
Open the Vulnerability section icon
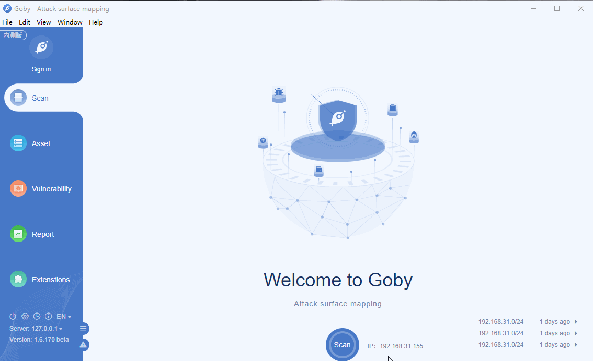(x=18, y=189)
